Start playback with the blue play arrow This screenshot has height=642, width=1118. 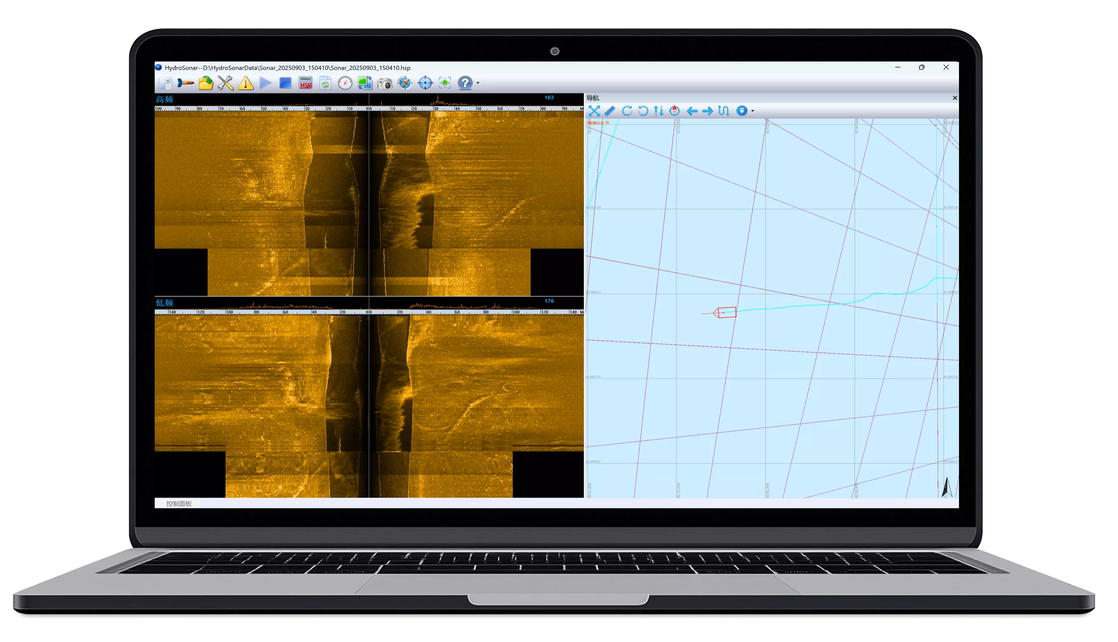265,83
